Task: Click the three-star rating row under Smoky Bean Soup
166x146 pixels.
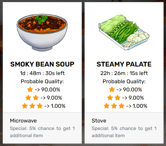Action: tap(44, 106)
